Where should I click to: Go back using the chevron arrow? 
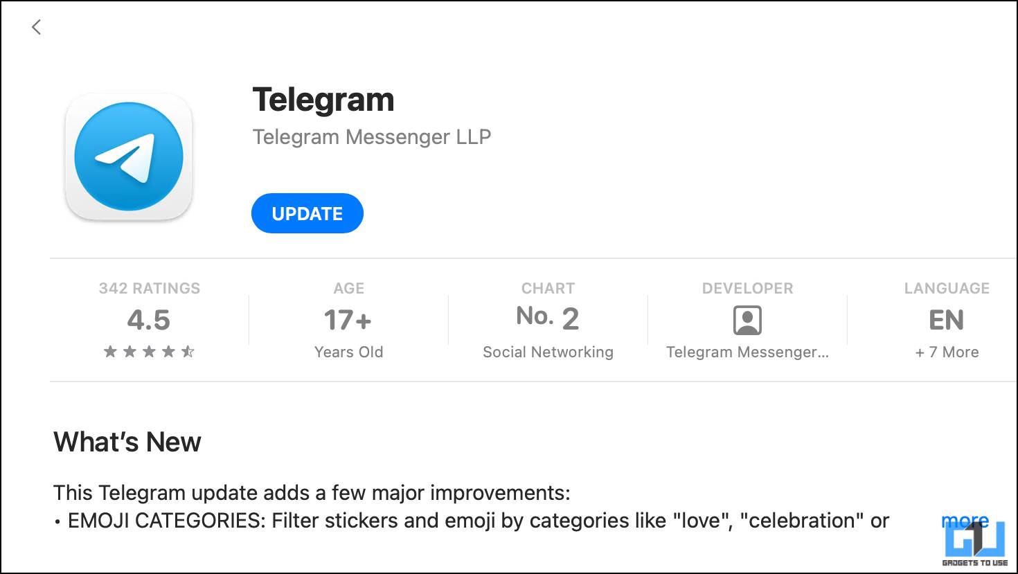point(37,27)
